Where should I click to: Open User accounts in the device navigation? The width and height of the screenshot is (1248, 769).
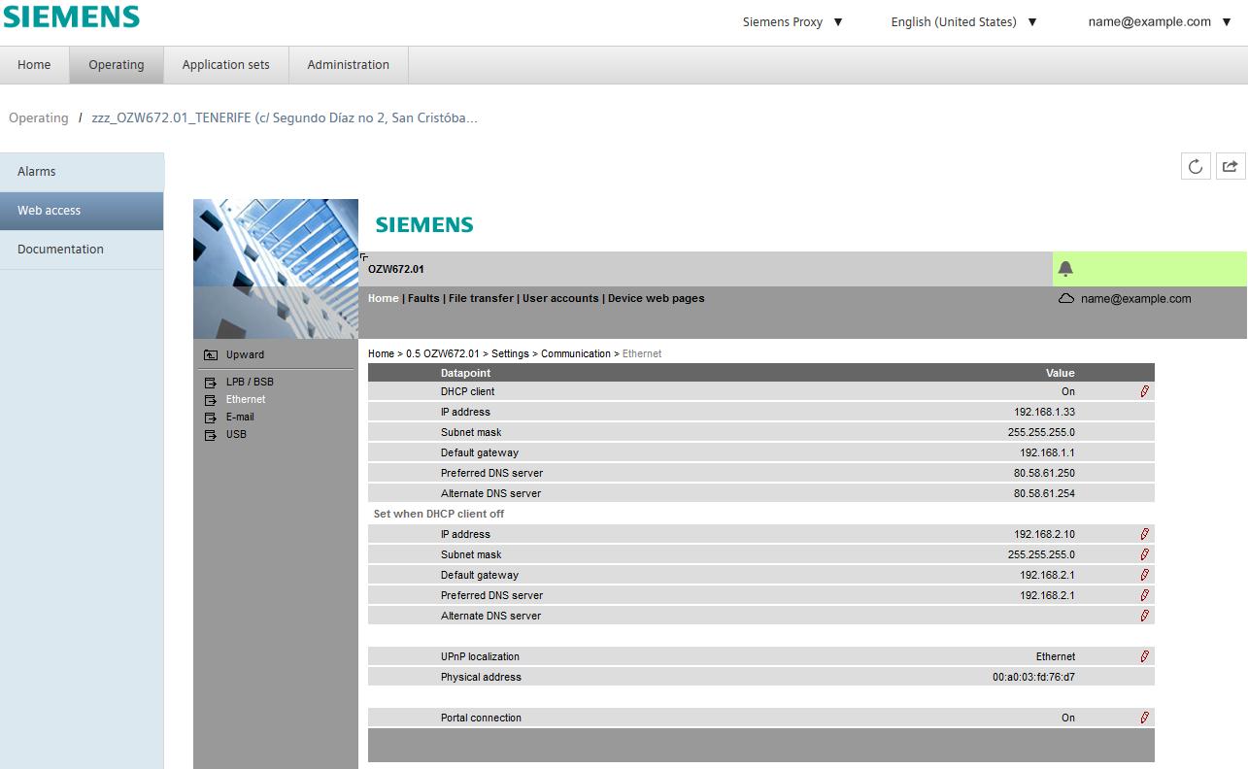click(560, 298)
